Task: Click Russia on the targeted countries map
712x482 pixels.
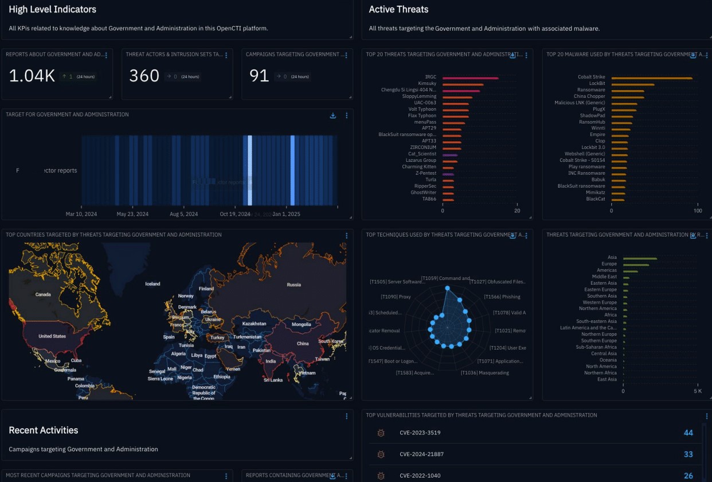Action: pos(294,285)
